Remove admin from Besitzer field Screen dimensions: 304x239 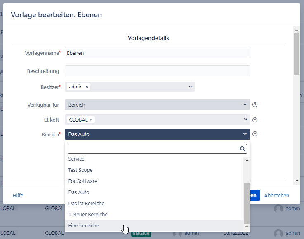[87, 87]
